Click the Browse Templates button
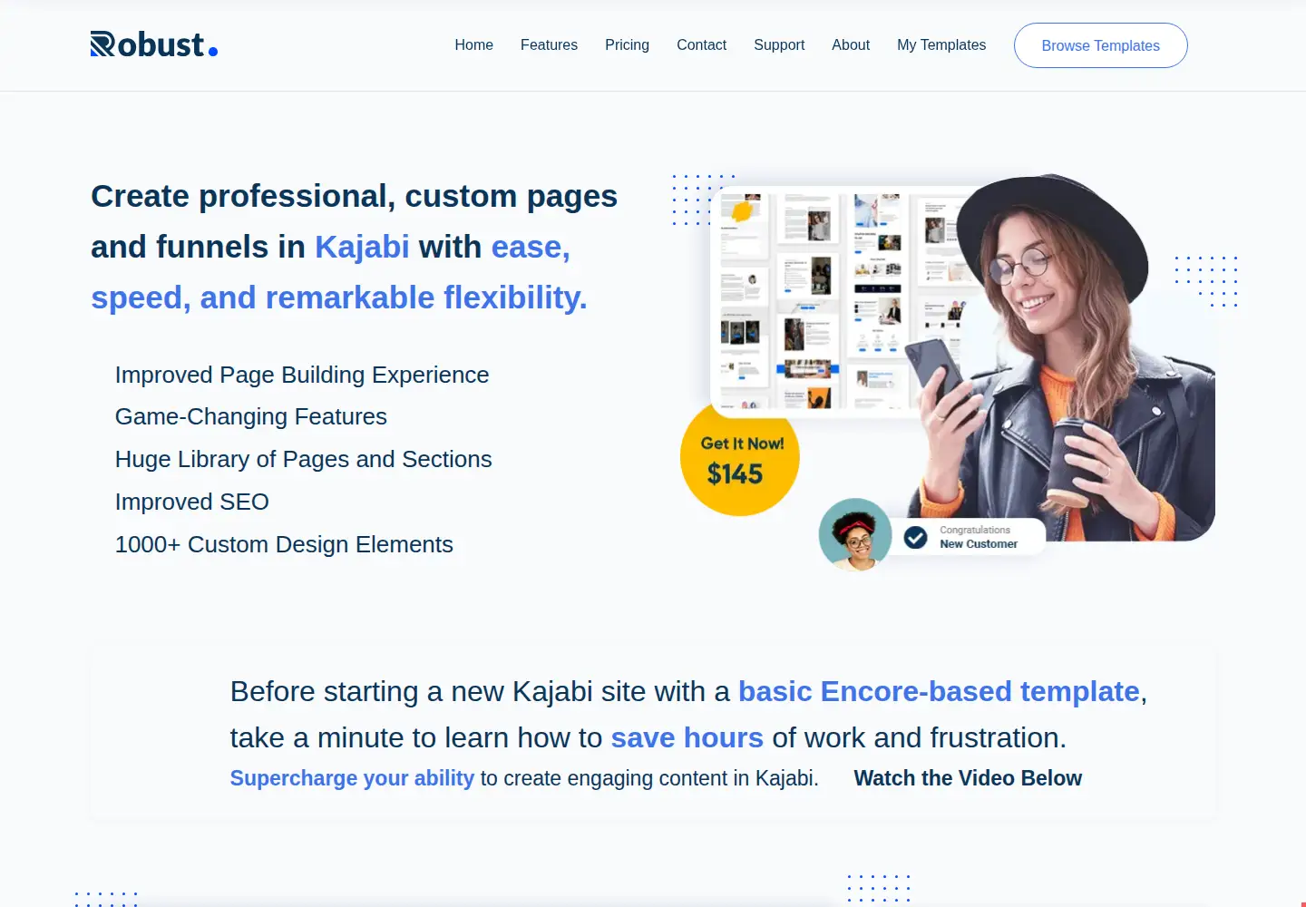 pyautogui.click(x=1100, y=45)
